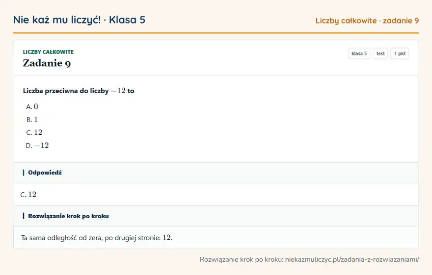This screenshot has width=432, height=275.
Task: Click the dark bar beside Rozwiązanie heading
Action: click(x=24, y=216)
